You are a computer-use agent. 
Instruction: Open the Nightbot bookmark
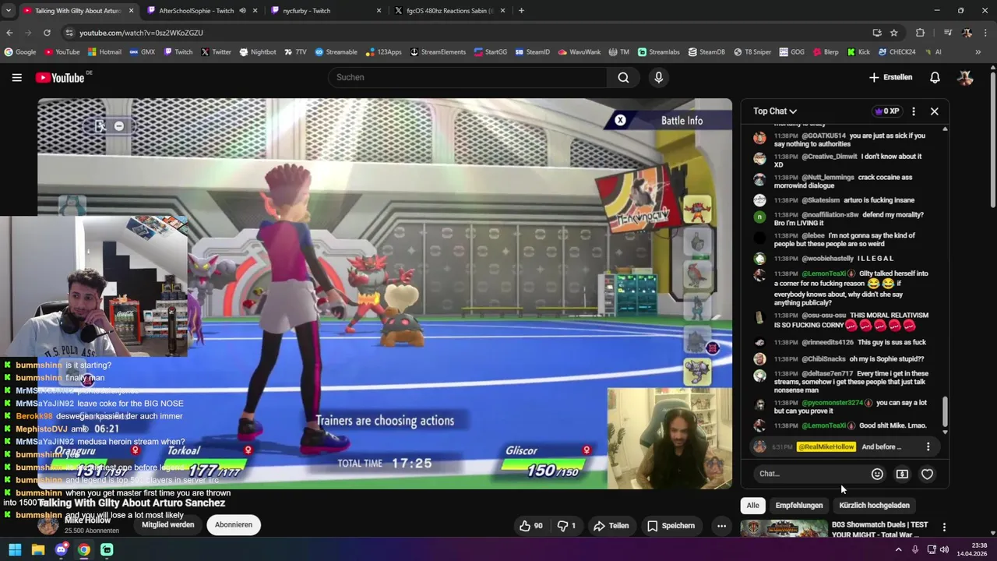click(x=258, y=52)
